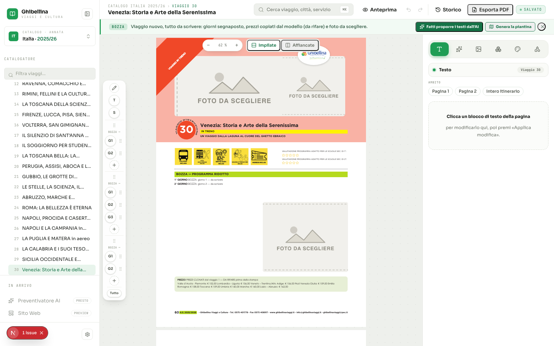Click Preventivatore AI sidebar entry
Image resolution: width=554 pixels, height=346 pixels.
coord(50,301)
